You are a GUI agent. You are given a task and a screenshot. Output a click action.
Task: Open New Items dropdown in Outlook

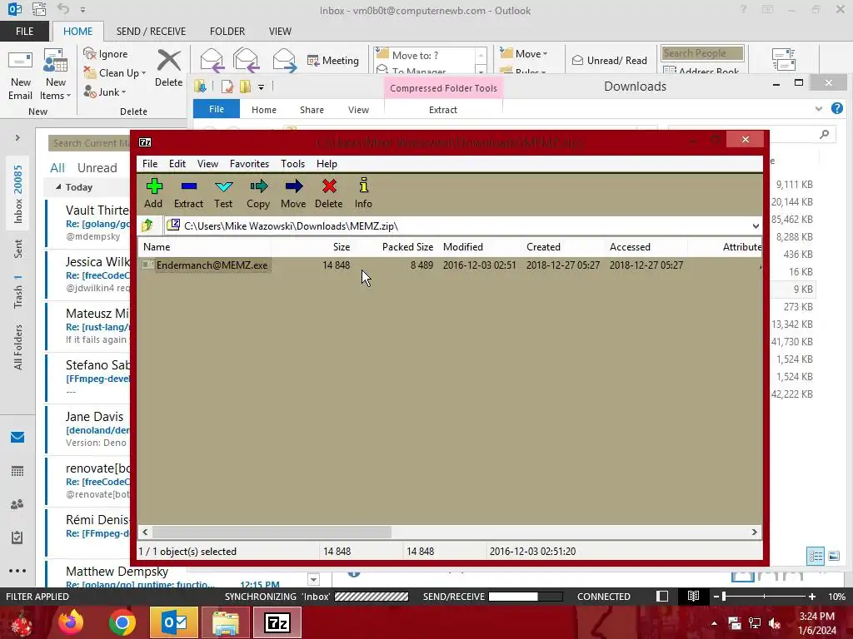(x=56, y=75)
